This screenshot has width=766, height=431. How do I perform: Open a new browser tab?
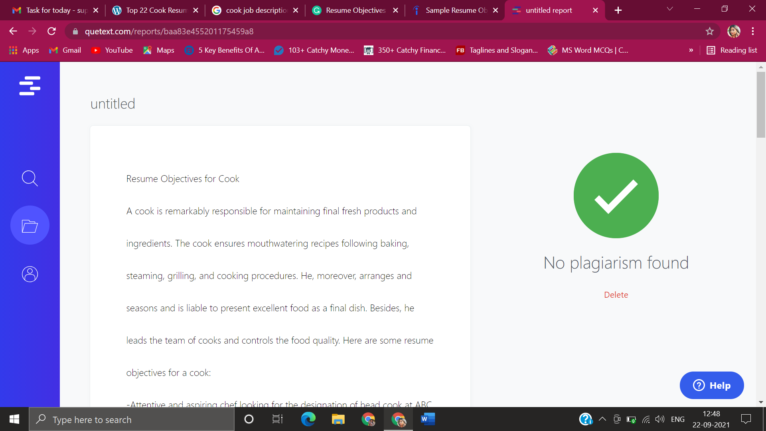618,10
